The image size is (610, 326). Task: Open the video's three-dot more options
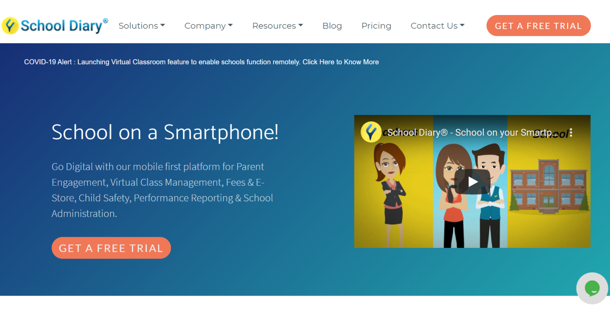pyautogui.click(x=570, y=133)
